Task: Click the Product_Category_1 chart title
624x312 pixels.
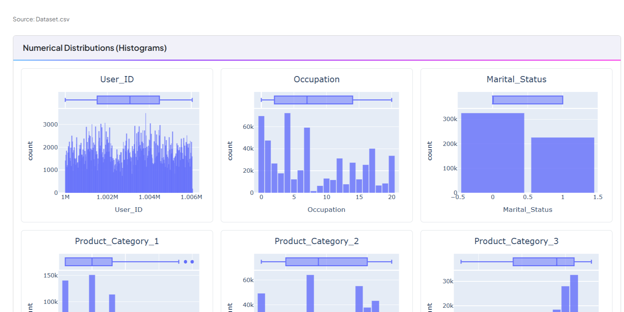Action: click(x=117, y=241)
